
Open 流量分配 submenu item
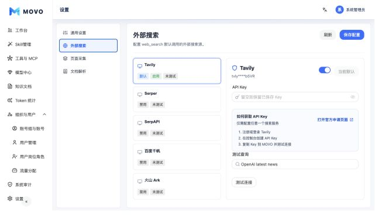tap(28, 171)
